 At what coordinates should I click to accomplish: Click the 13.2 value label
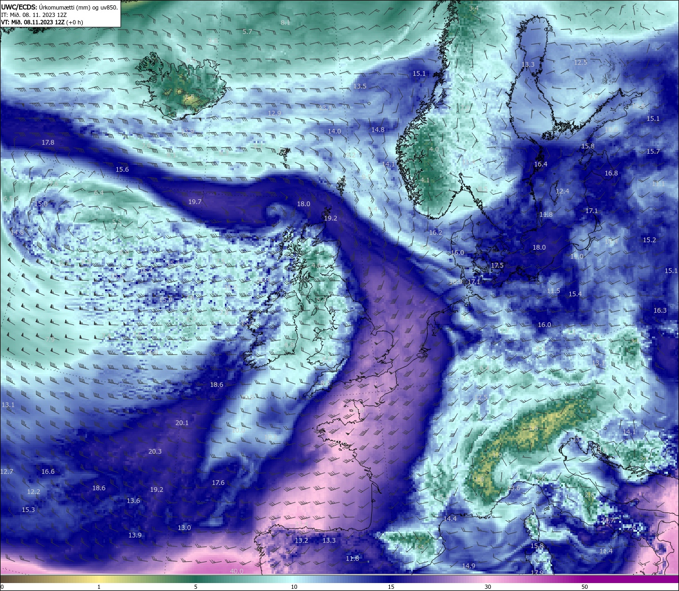tap(301, 541)
